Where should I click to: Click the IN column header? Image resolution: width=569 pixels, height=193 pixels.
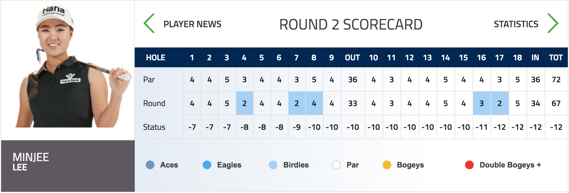click(535, 58)
